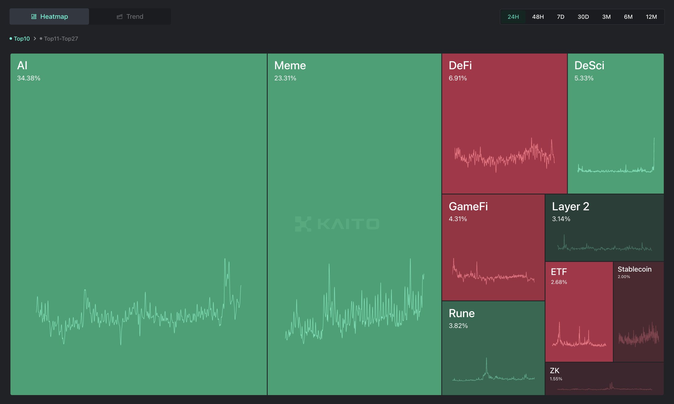The height and width of the screenshot is (404, 674).
Task: Open the AI heatmap tile
Action: coord(139,224)
